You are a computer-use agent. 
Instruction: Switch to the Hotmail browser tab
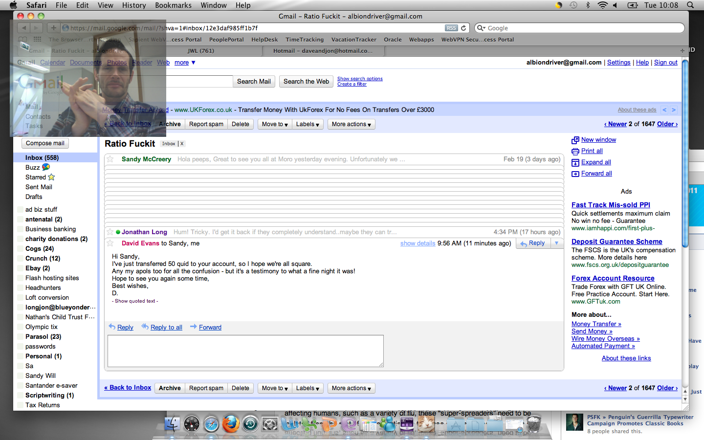pyautogui.click(x=323, y=50)
